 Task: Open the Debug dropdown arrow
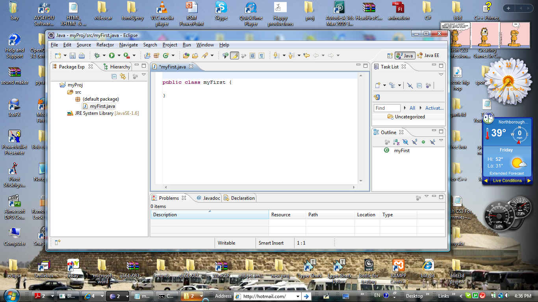click(x=104, y=55)
